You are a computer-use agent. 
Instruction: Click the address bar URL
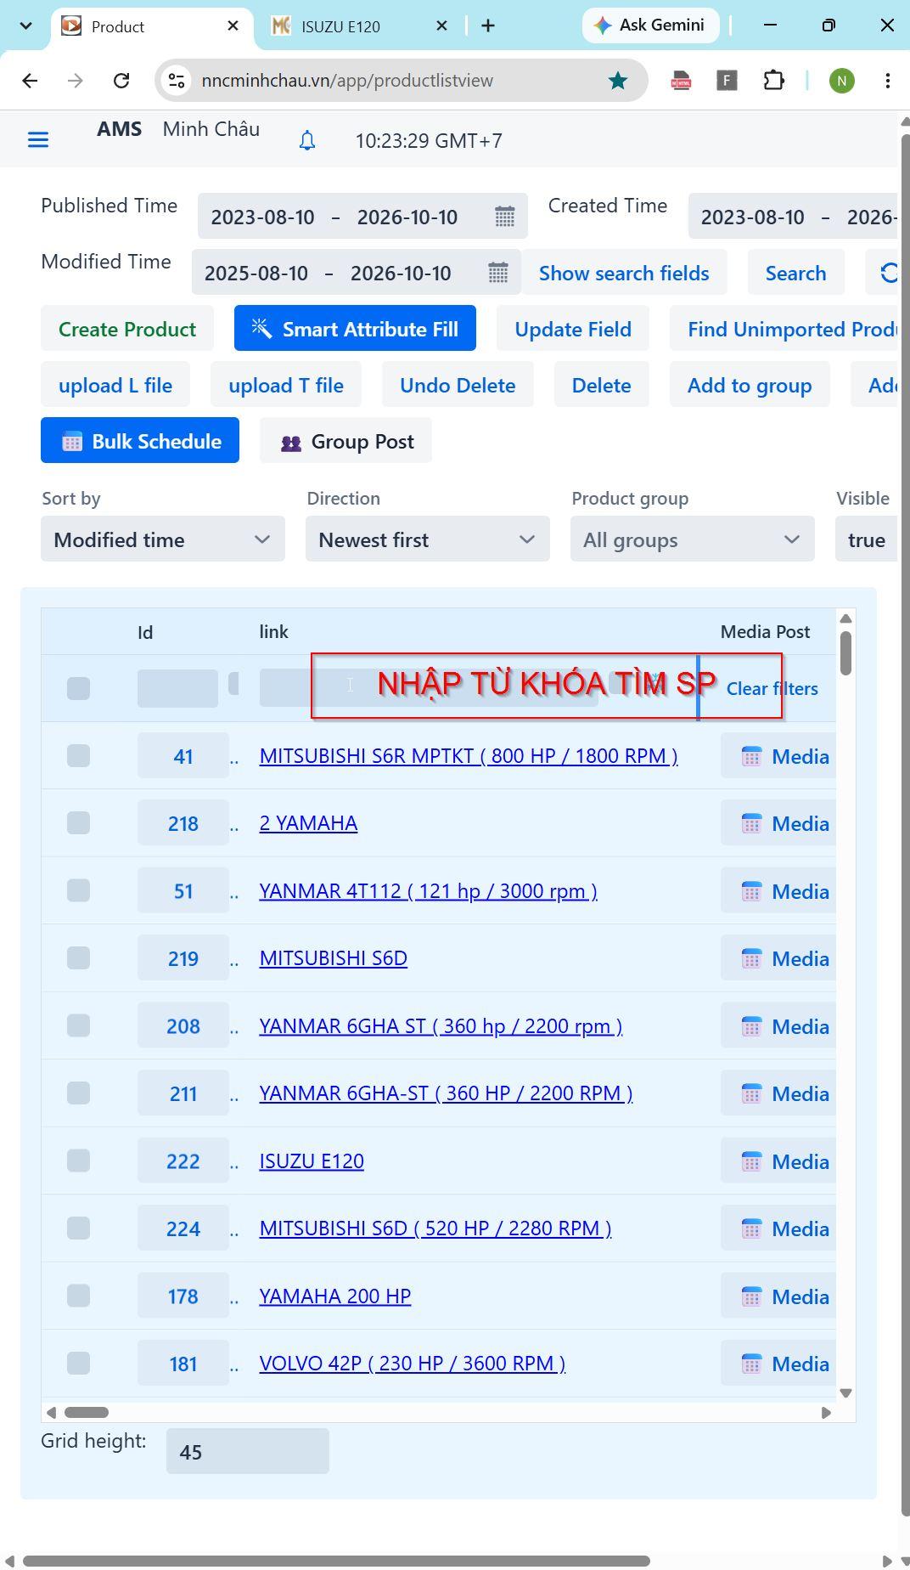[347, 81]
